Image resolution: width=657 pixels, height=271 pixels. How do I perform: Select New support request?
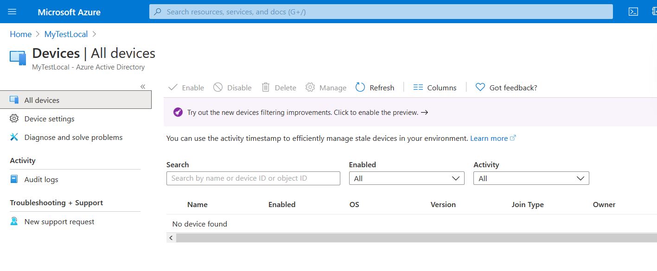58,221
